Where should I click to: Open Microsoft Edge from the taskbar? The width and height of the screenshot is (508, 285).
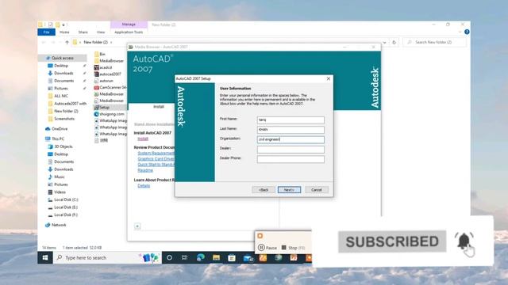200,257
